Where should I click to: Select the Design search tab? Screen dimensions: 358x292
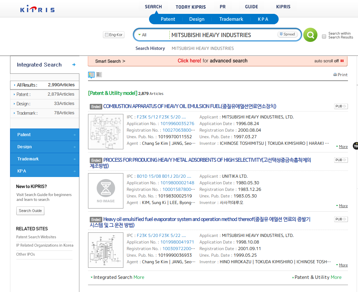click(x=197, y=19)
